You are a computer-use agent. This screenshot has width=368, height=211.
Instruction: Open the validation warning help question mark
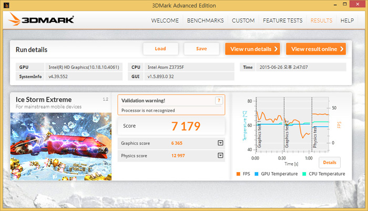(219, 101)
